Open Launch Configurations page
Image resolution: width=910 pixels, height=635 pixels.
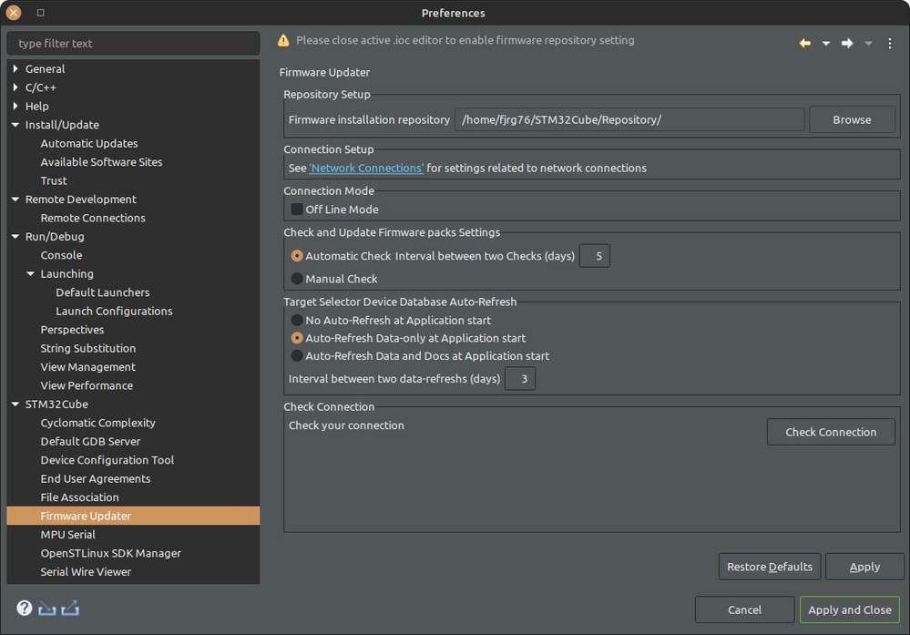(114, 311)
